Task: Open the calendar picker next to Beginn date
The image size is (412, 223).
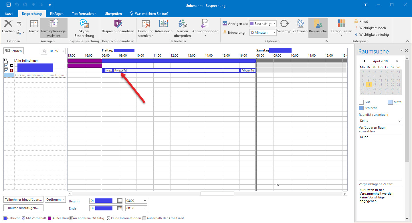Action: click(x=120, y=201)
